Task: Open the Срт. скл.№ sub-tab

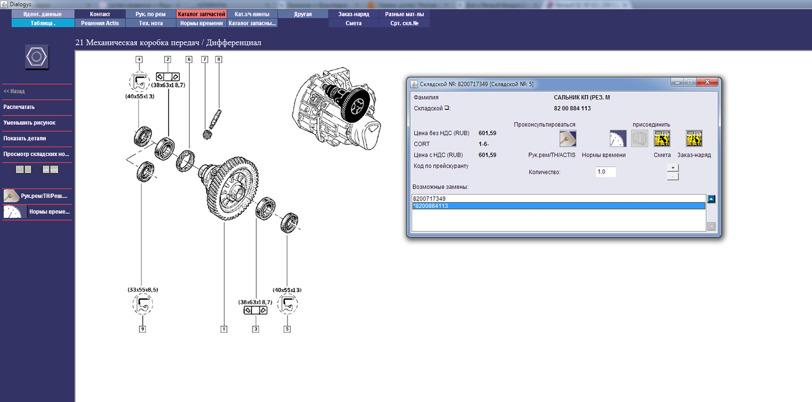Action: coord(405,23)
